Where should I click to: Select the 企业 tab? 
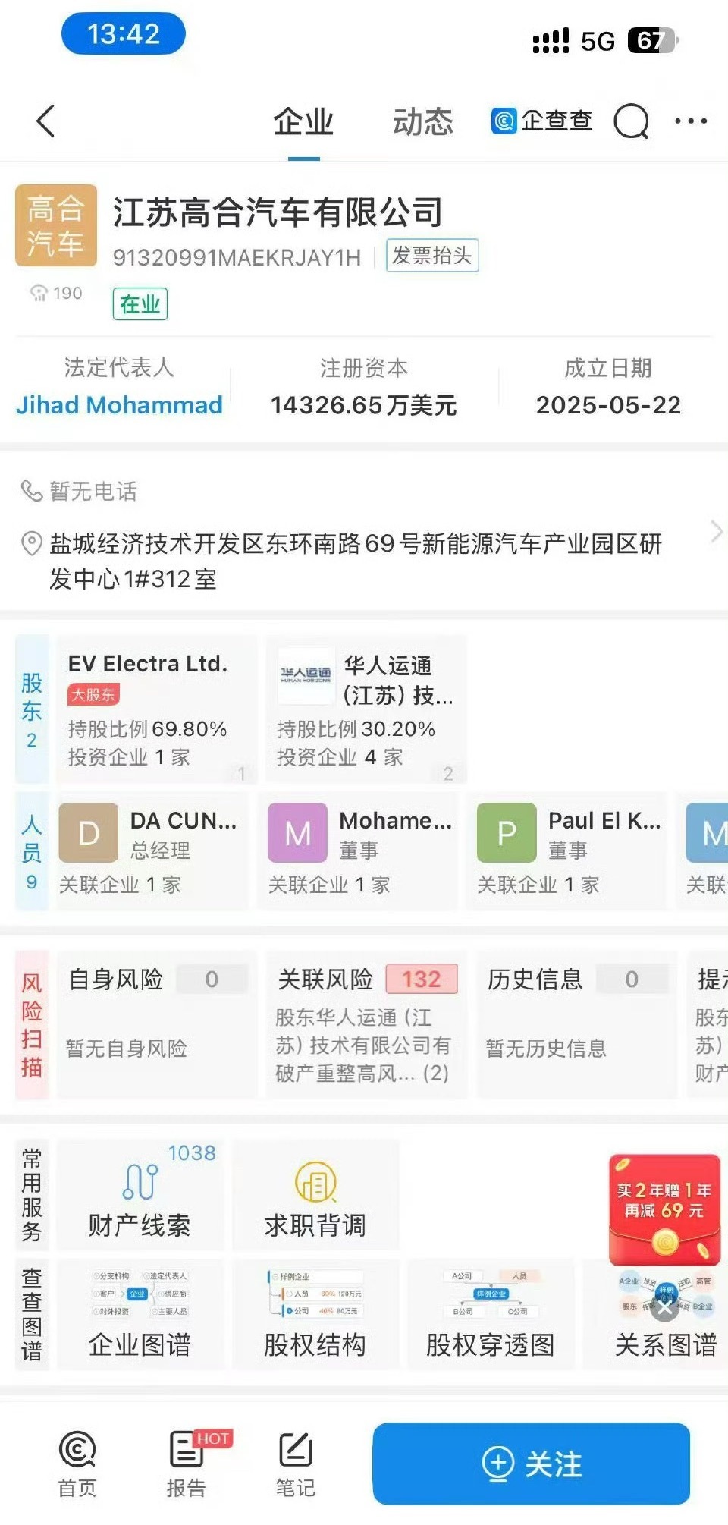303,121
